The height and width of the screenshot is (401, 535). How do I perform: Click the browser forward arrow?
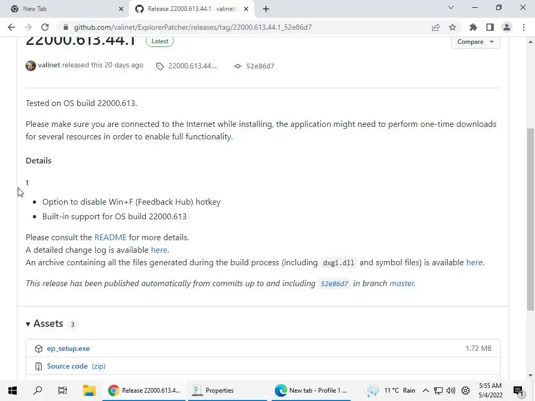coord(28,27)
